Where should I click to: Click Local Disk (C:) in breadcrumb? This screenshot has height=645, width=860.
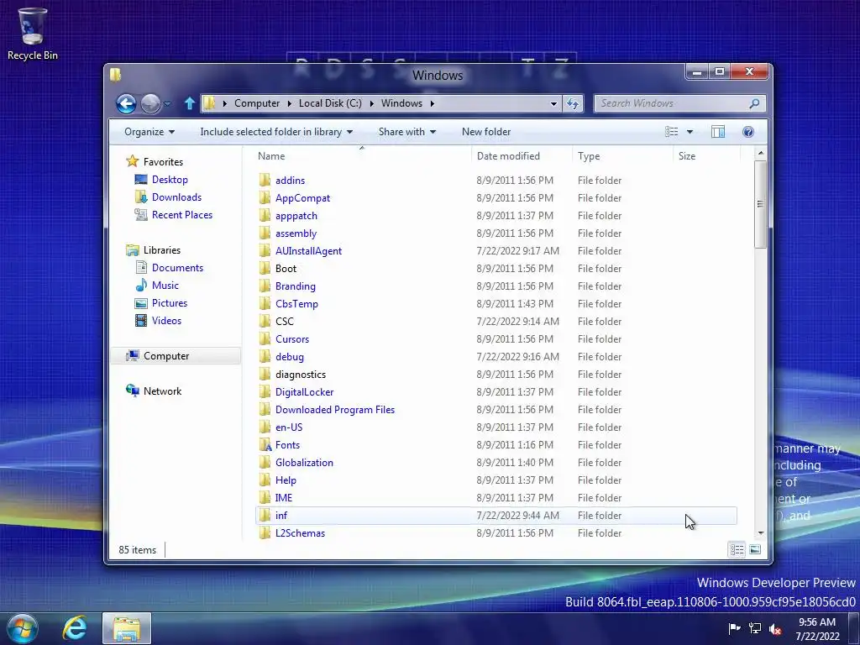[x=330, y=103]
